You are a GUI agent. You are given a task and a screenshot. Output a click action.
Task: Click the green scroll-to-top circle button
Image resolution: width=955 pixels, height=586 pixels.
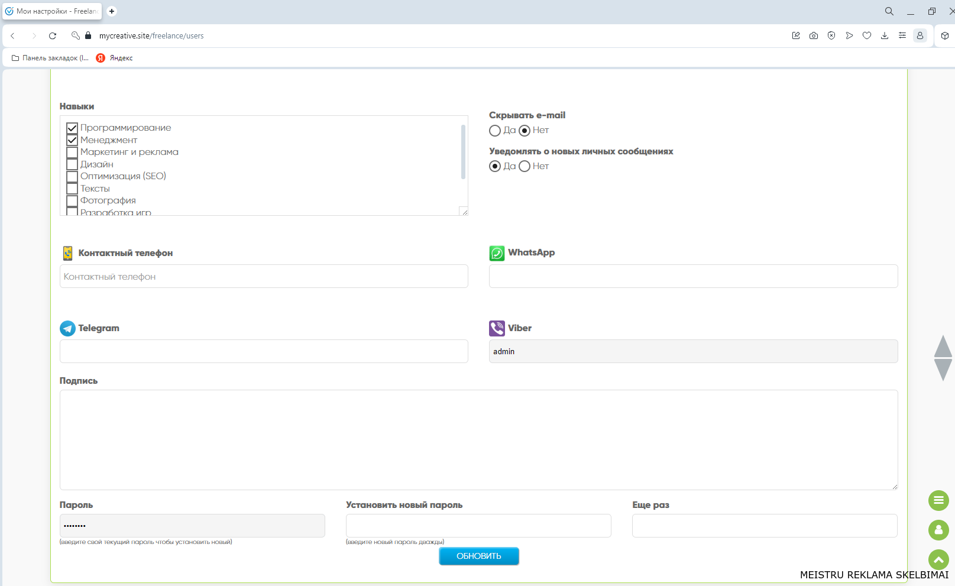pos(938,559)
